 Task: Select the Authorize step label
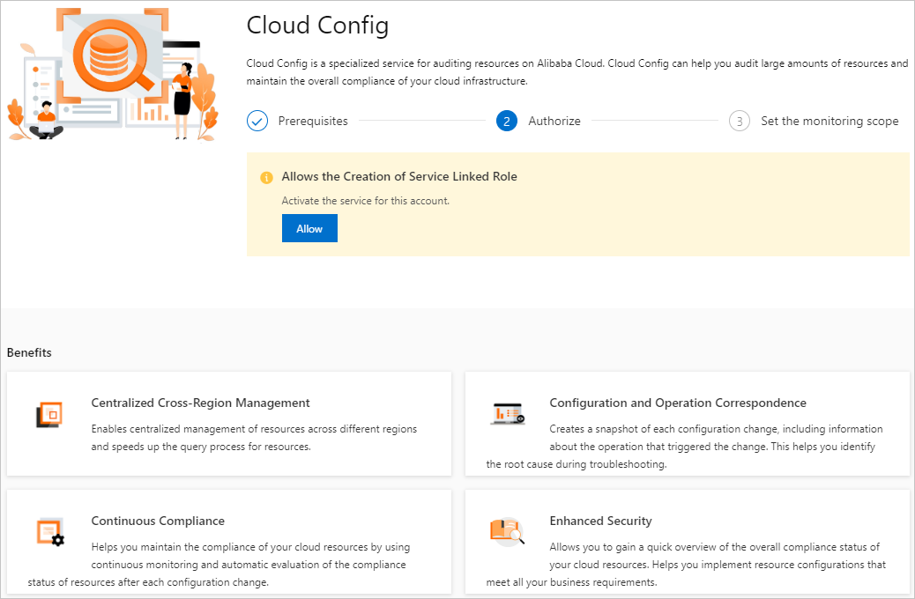pyautogui.click(x=554, y=121)
